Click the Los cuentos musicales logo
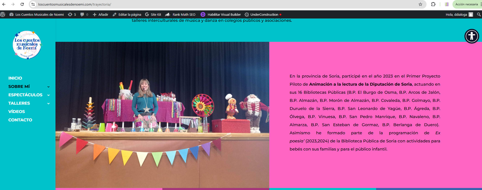The image size is (482, 190). [x=27, y=45]
